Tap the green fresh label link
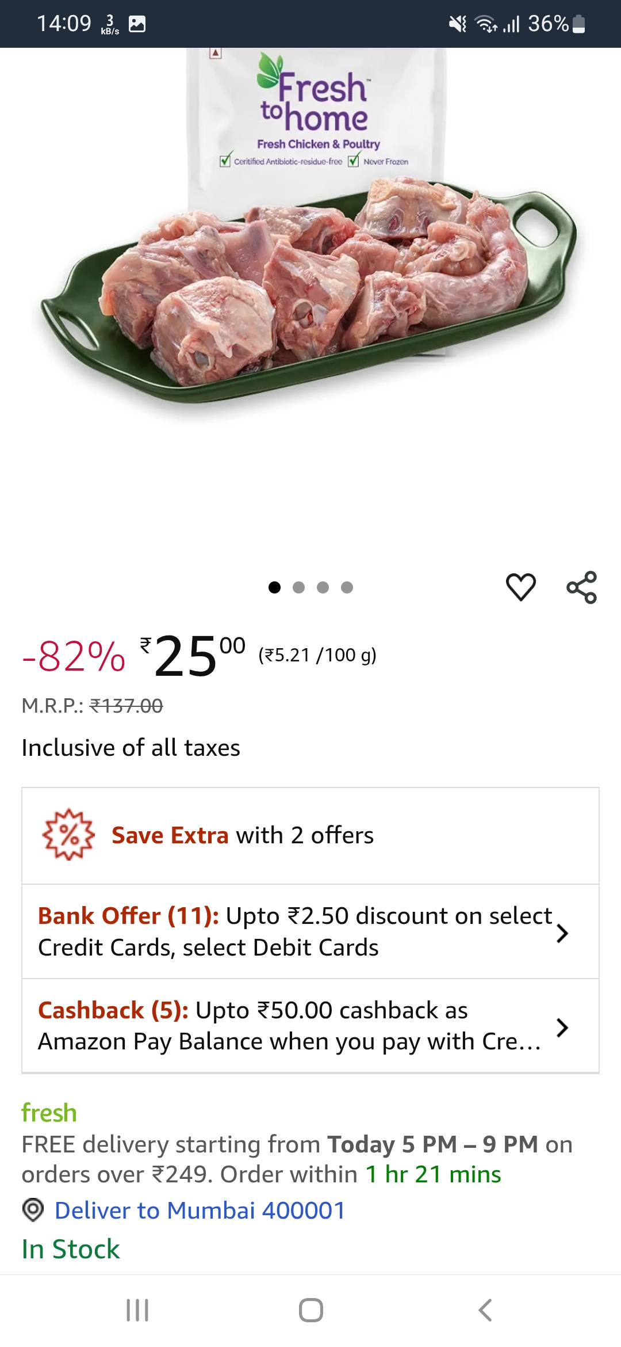Screen dimensions: 621x1347 [x=49, y=1113]
